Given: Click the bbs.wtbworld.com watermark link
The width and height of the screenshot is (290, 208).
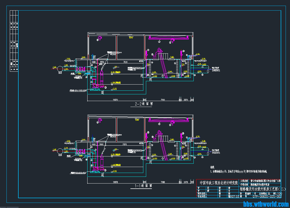Looking at the screenshot, I should point(266,204).
